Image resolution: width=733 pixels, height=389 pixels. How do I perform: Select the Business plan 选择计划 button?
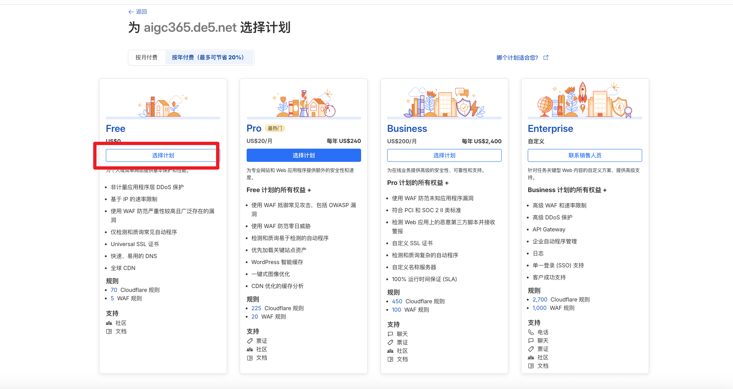pos(444,155)
